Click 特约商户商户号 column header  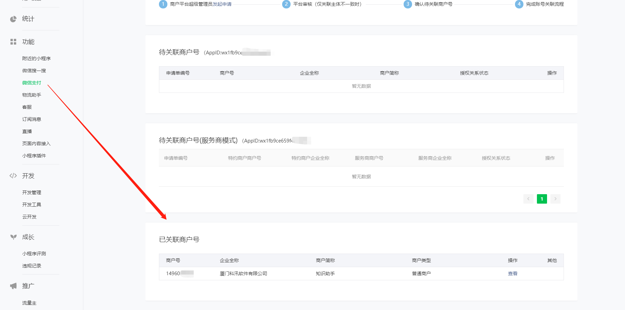(245, 158)
